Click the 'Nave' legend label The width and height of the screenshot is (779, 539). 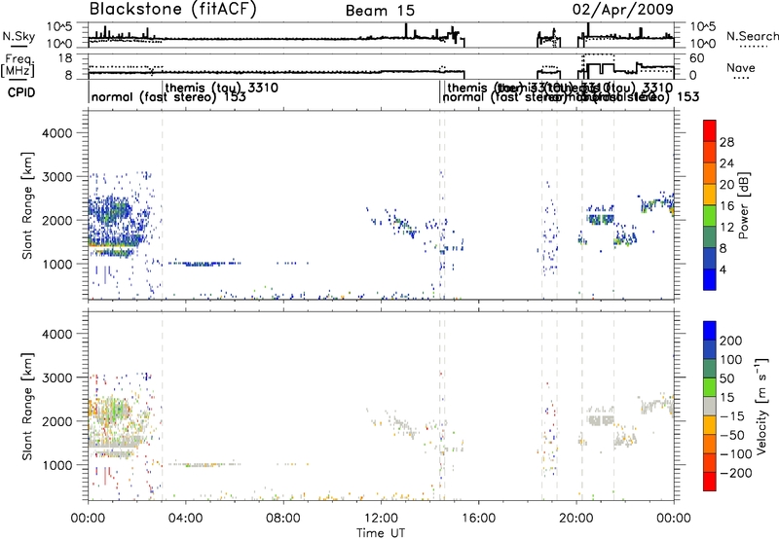point(741,68)
